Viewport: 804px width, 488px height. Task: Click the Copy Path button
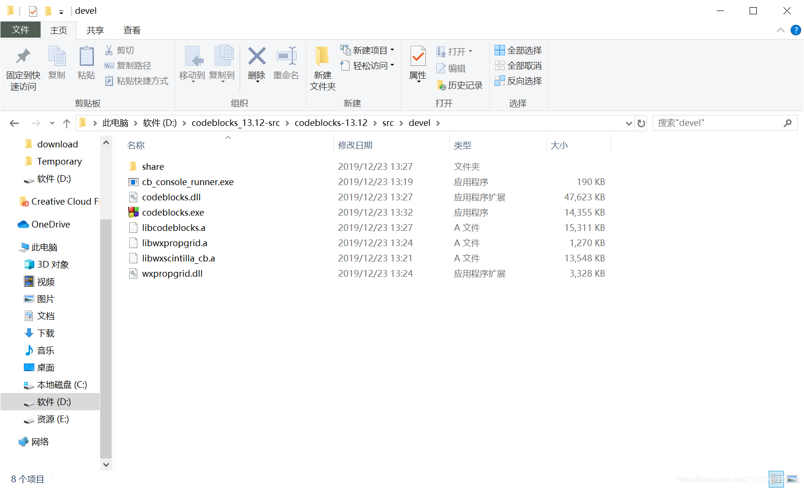128,65
